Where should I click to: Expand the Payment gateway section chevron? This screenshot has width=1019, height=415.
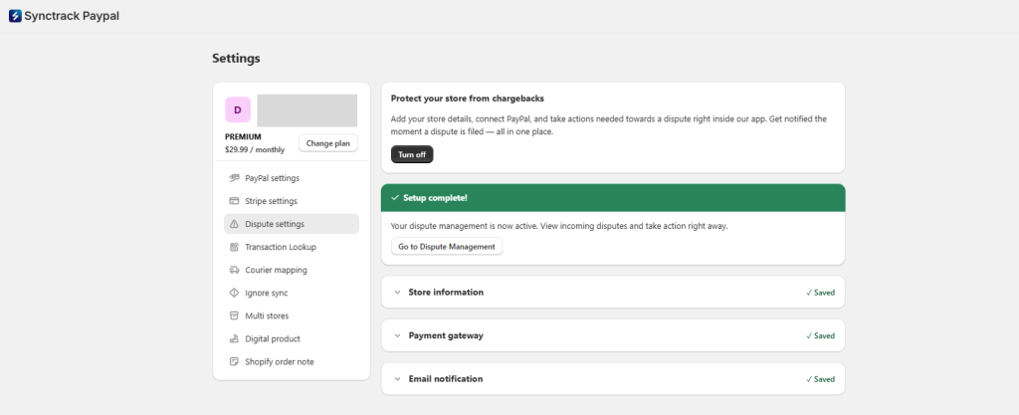click(x=398, y=335)
